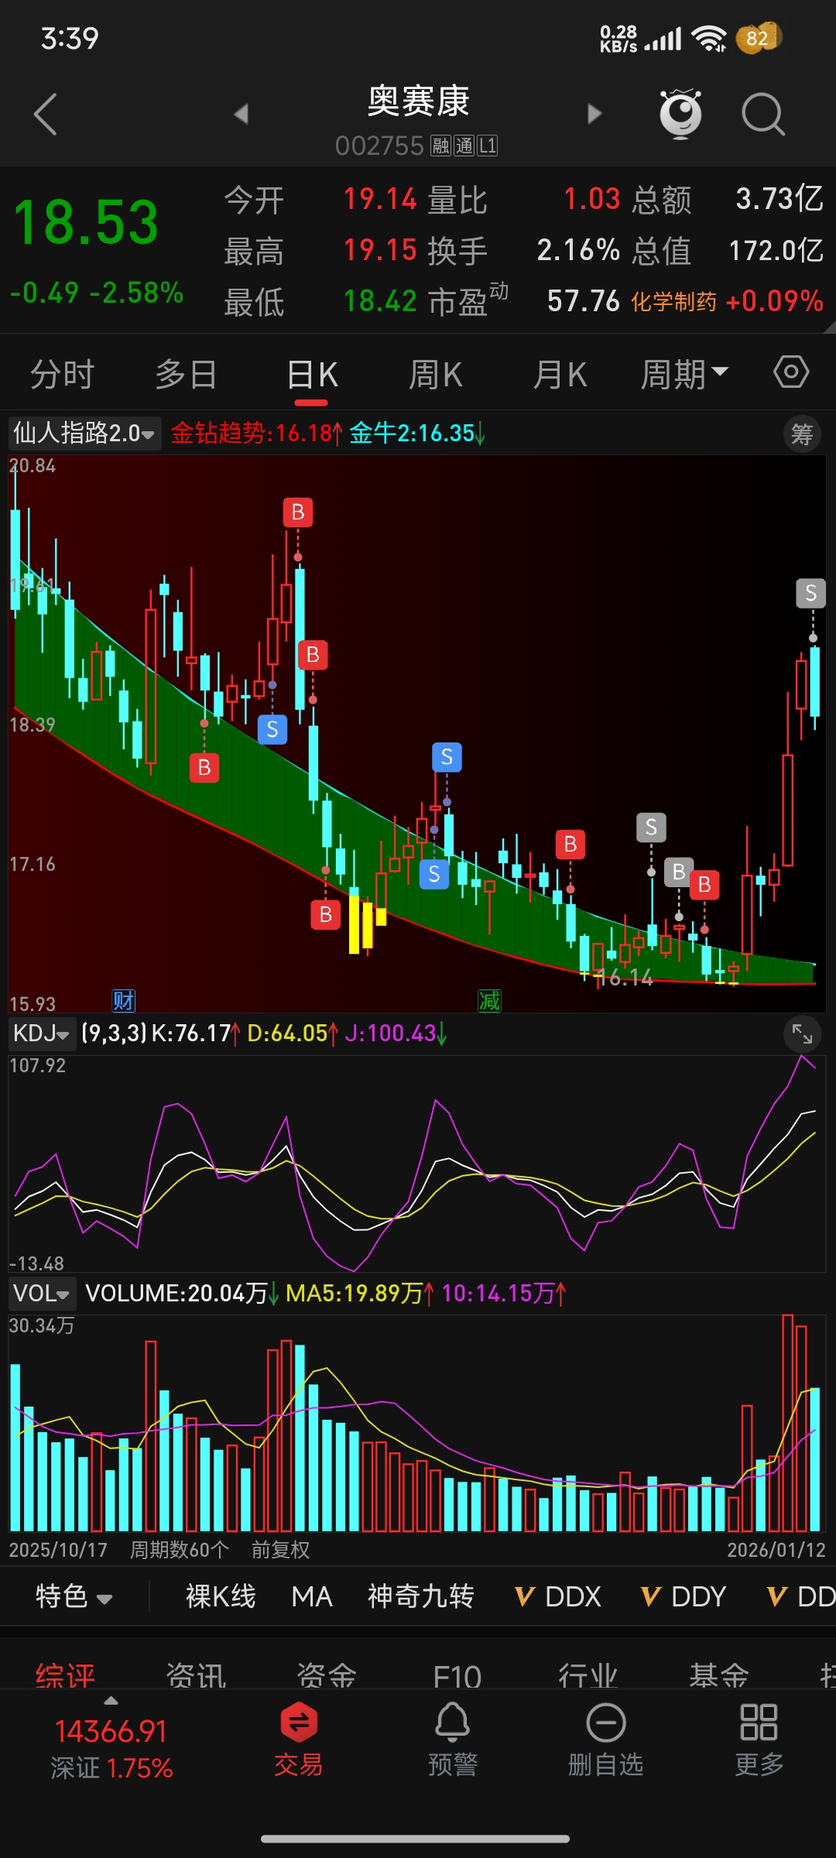Open 交易 trade icon in bottom bar
The height and width of the screenshot is (1858, 836).
[x=298, y=1739]
